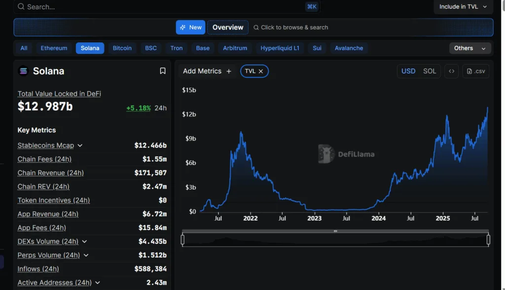The image size is (505, 290).
Task: Click 'Click to browse & search'
Action: coord(291,28)
